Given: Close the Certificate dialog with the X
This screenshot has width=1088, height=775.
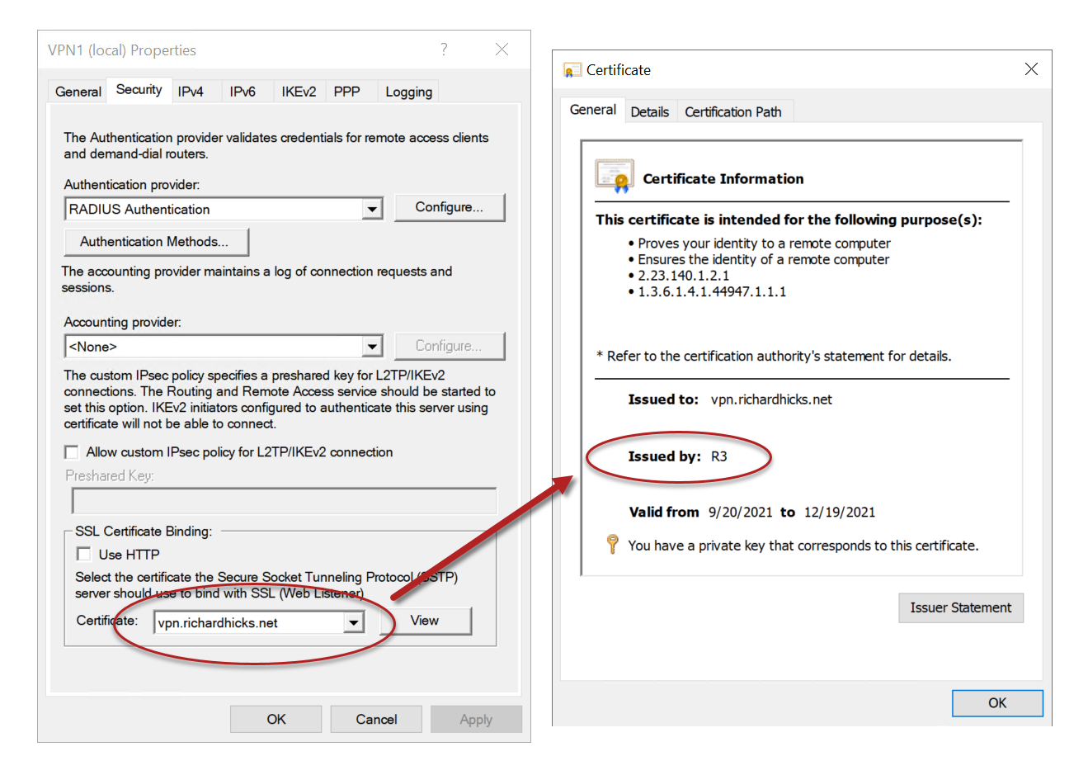Looking at the screenshot, I should [1031, 69].
